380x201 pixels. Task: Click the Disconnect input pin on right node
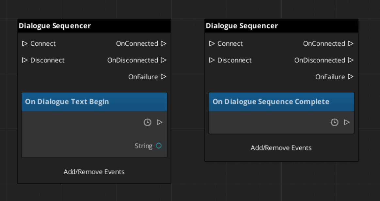[x=212, y=60]
